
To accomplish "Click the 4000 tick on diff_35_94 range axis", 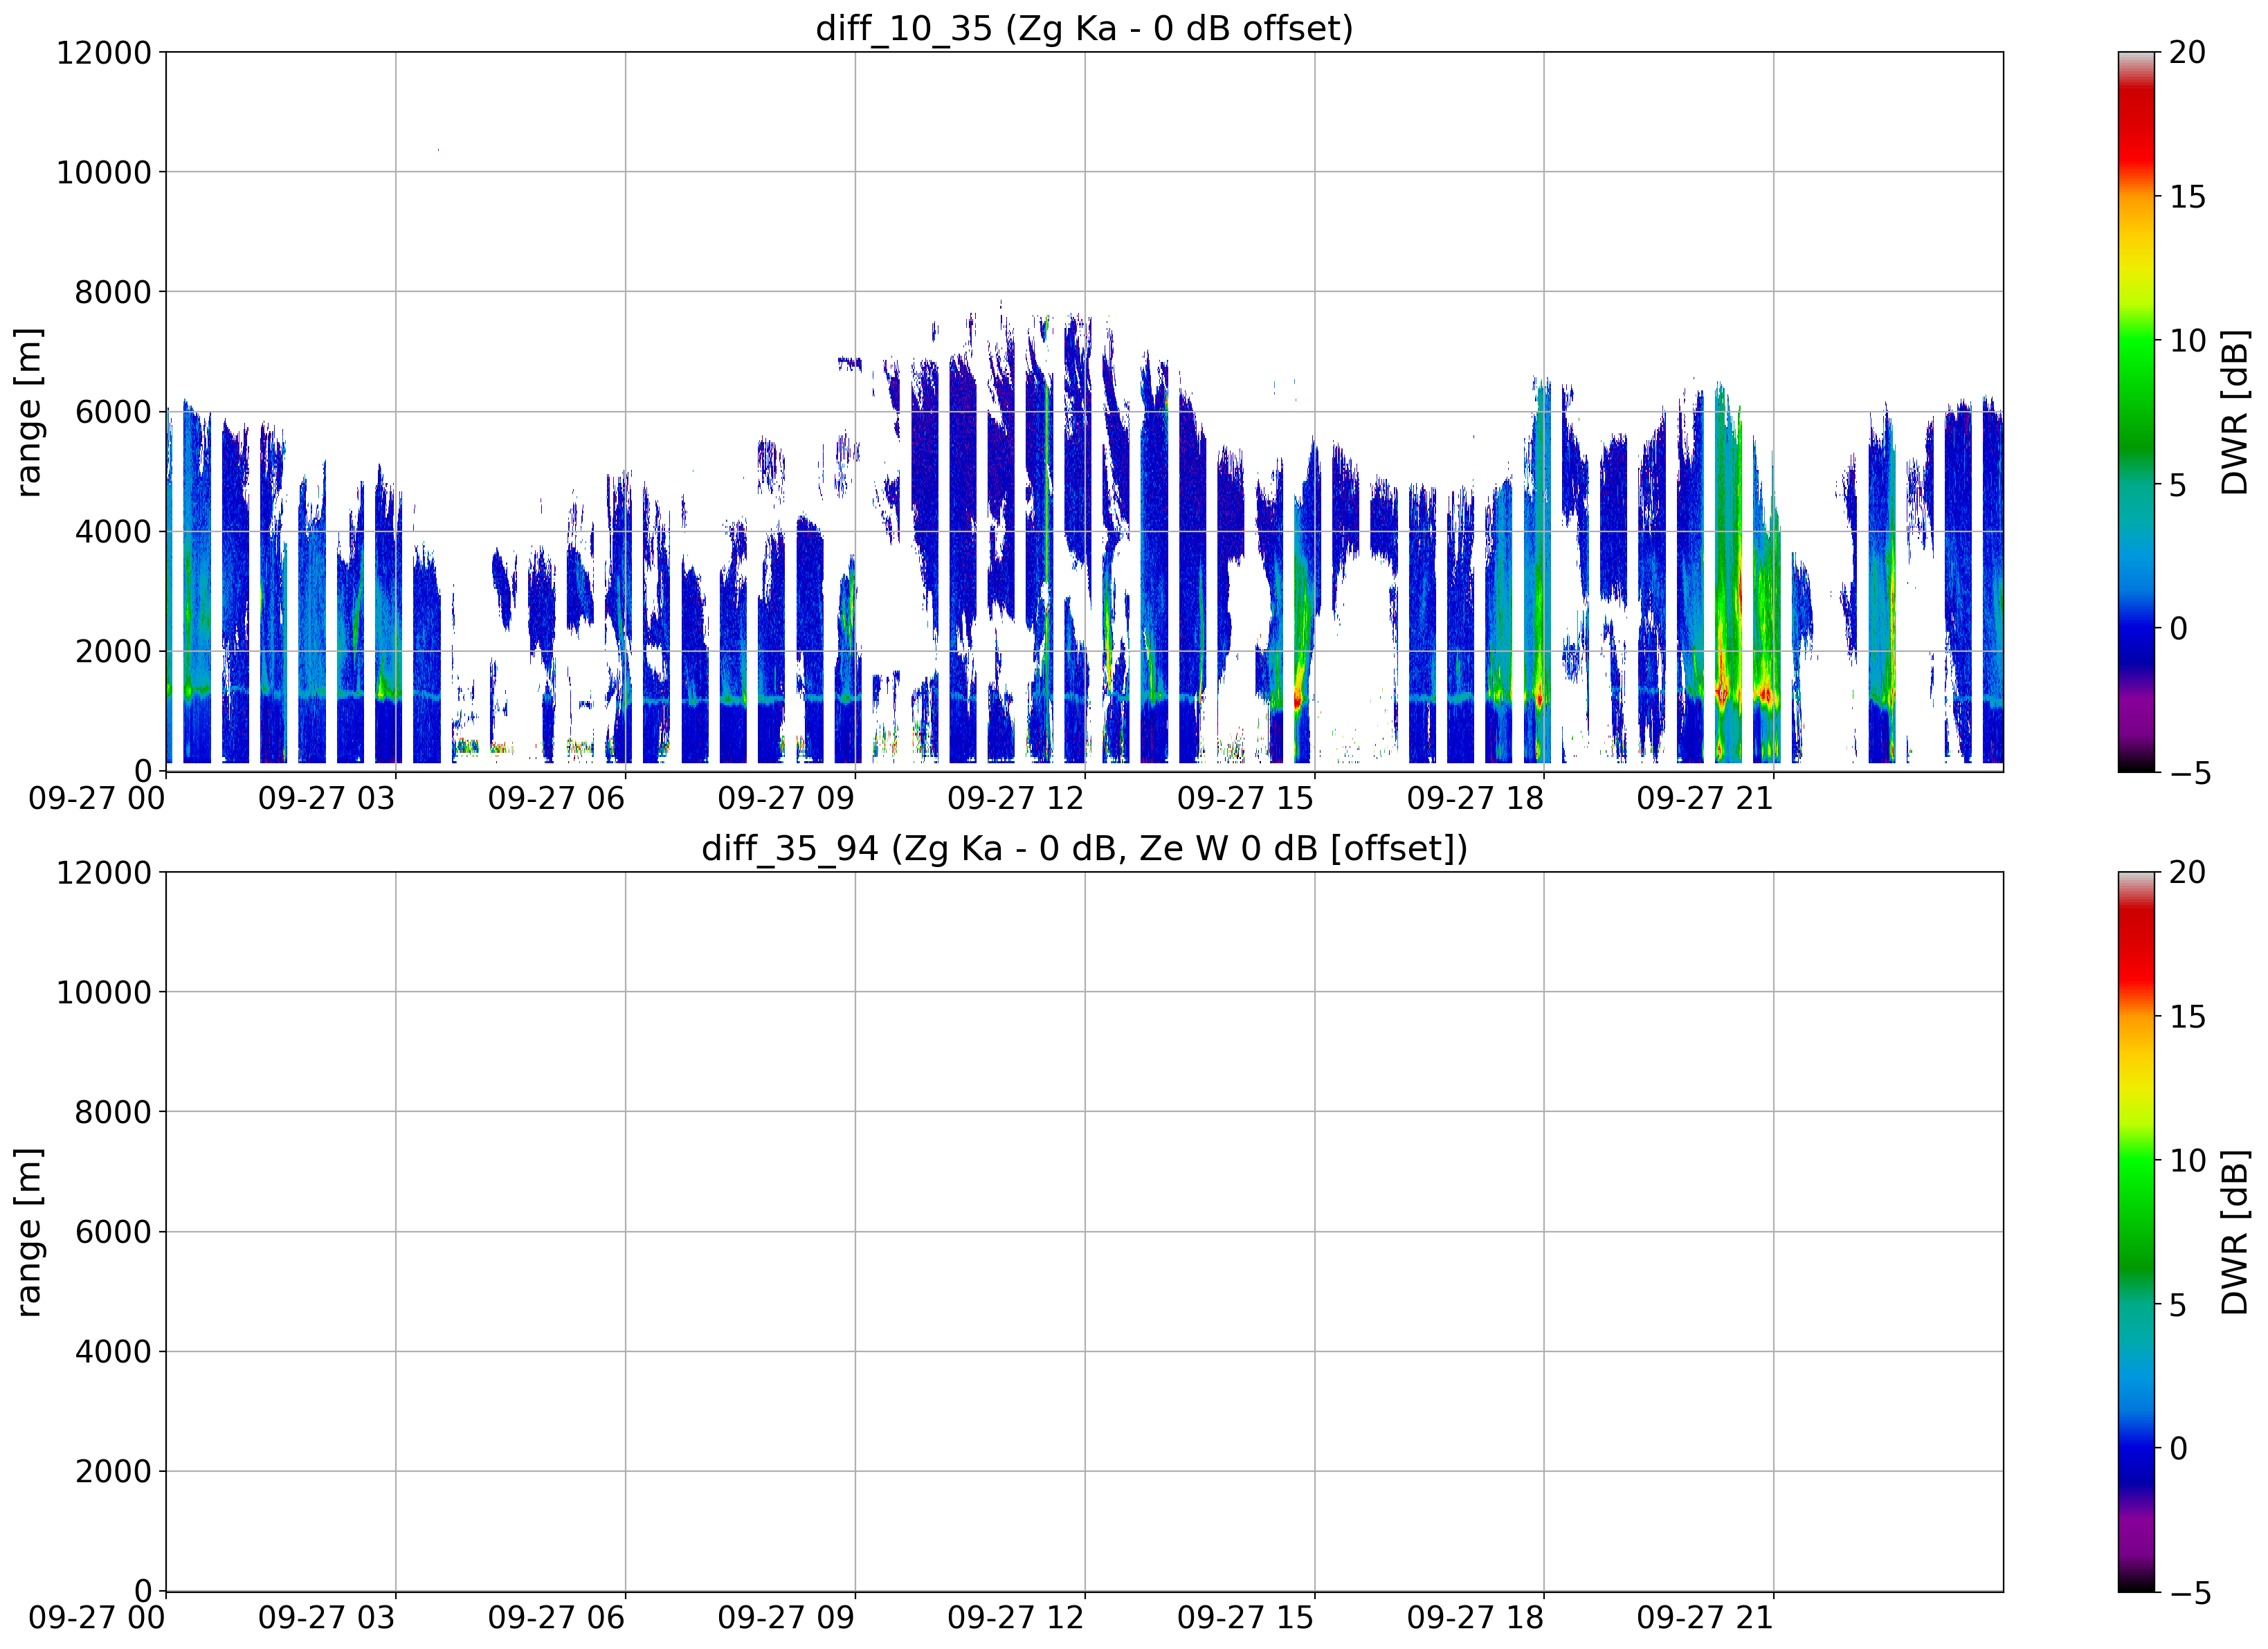I will click(113, 1352).
